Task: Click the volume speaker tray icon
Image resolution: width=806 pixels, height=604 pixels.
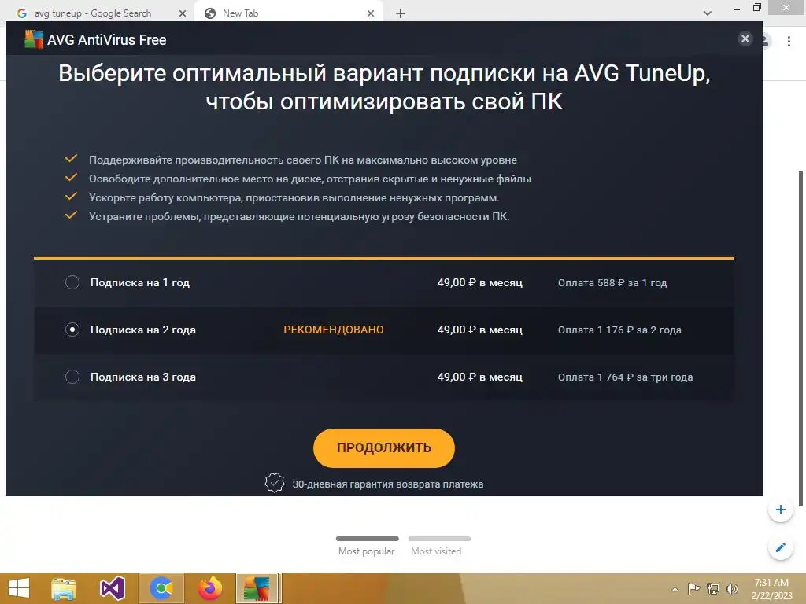Action: point(731,589)
